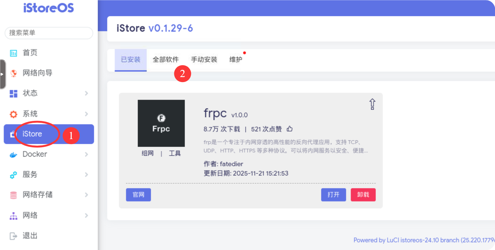Click the 网络存储 database icon

(x=13, y=195)
